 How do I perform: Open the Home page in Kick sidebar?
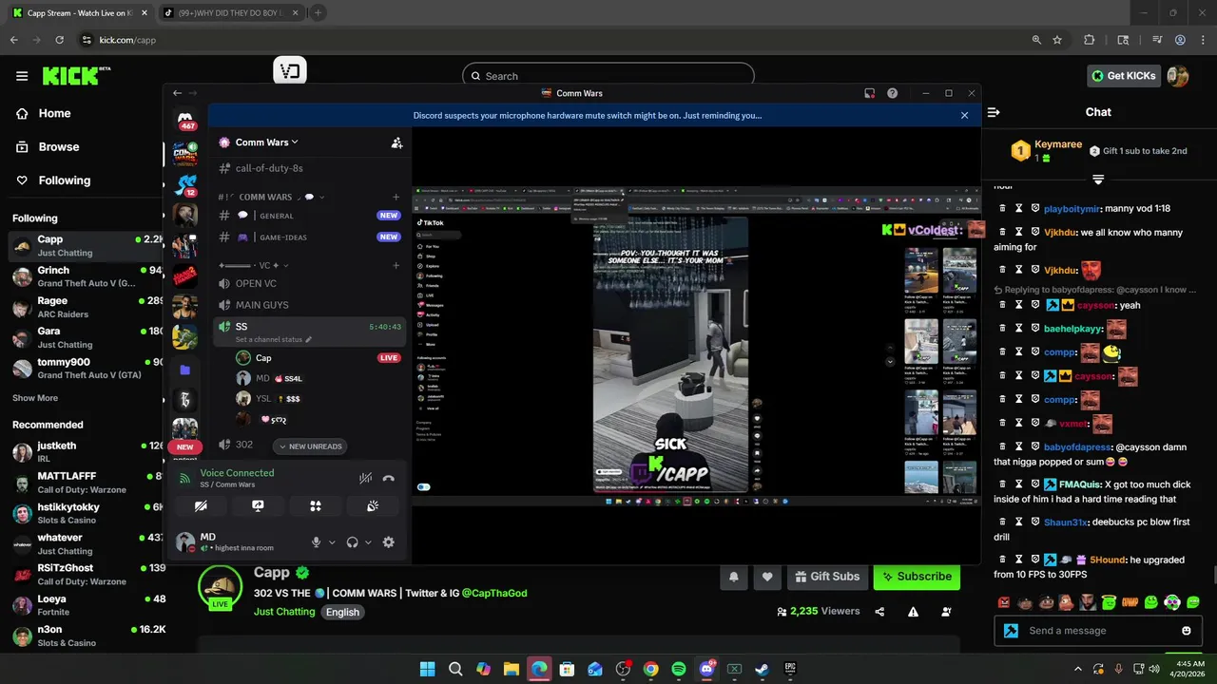pos(53,113)
